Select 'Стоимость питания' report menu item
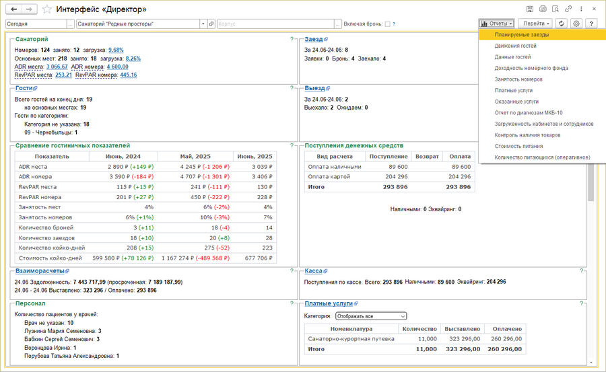The height and width of the screenshot is (372, 606). (x=520, y=146)
